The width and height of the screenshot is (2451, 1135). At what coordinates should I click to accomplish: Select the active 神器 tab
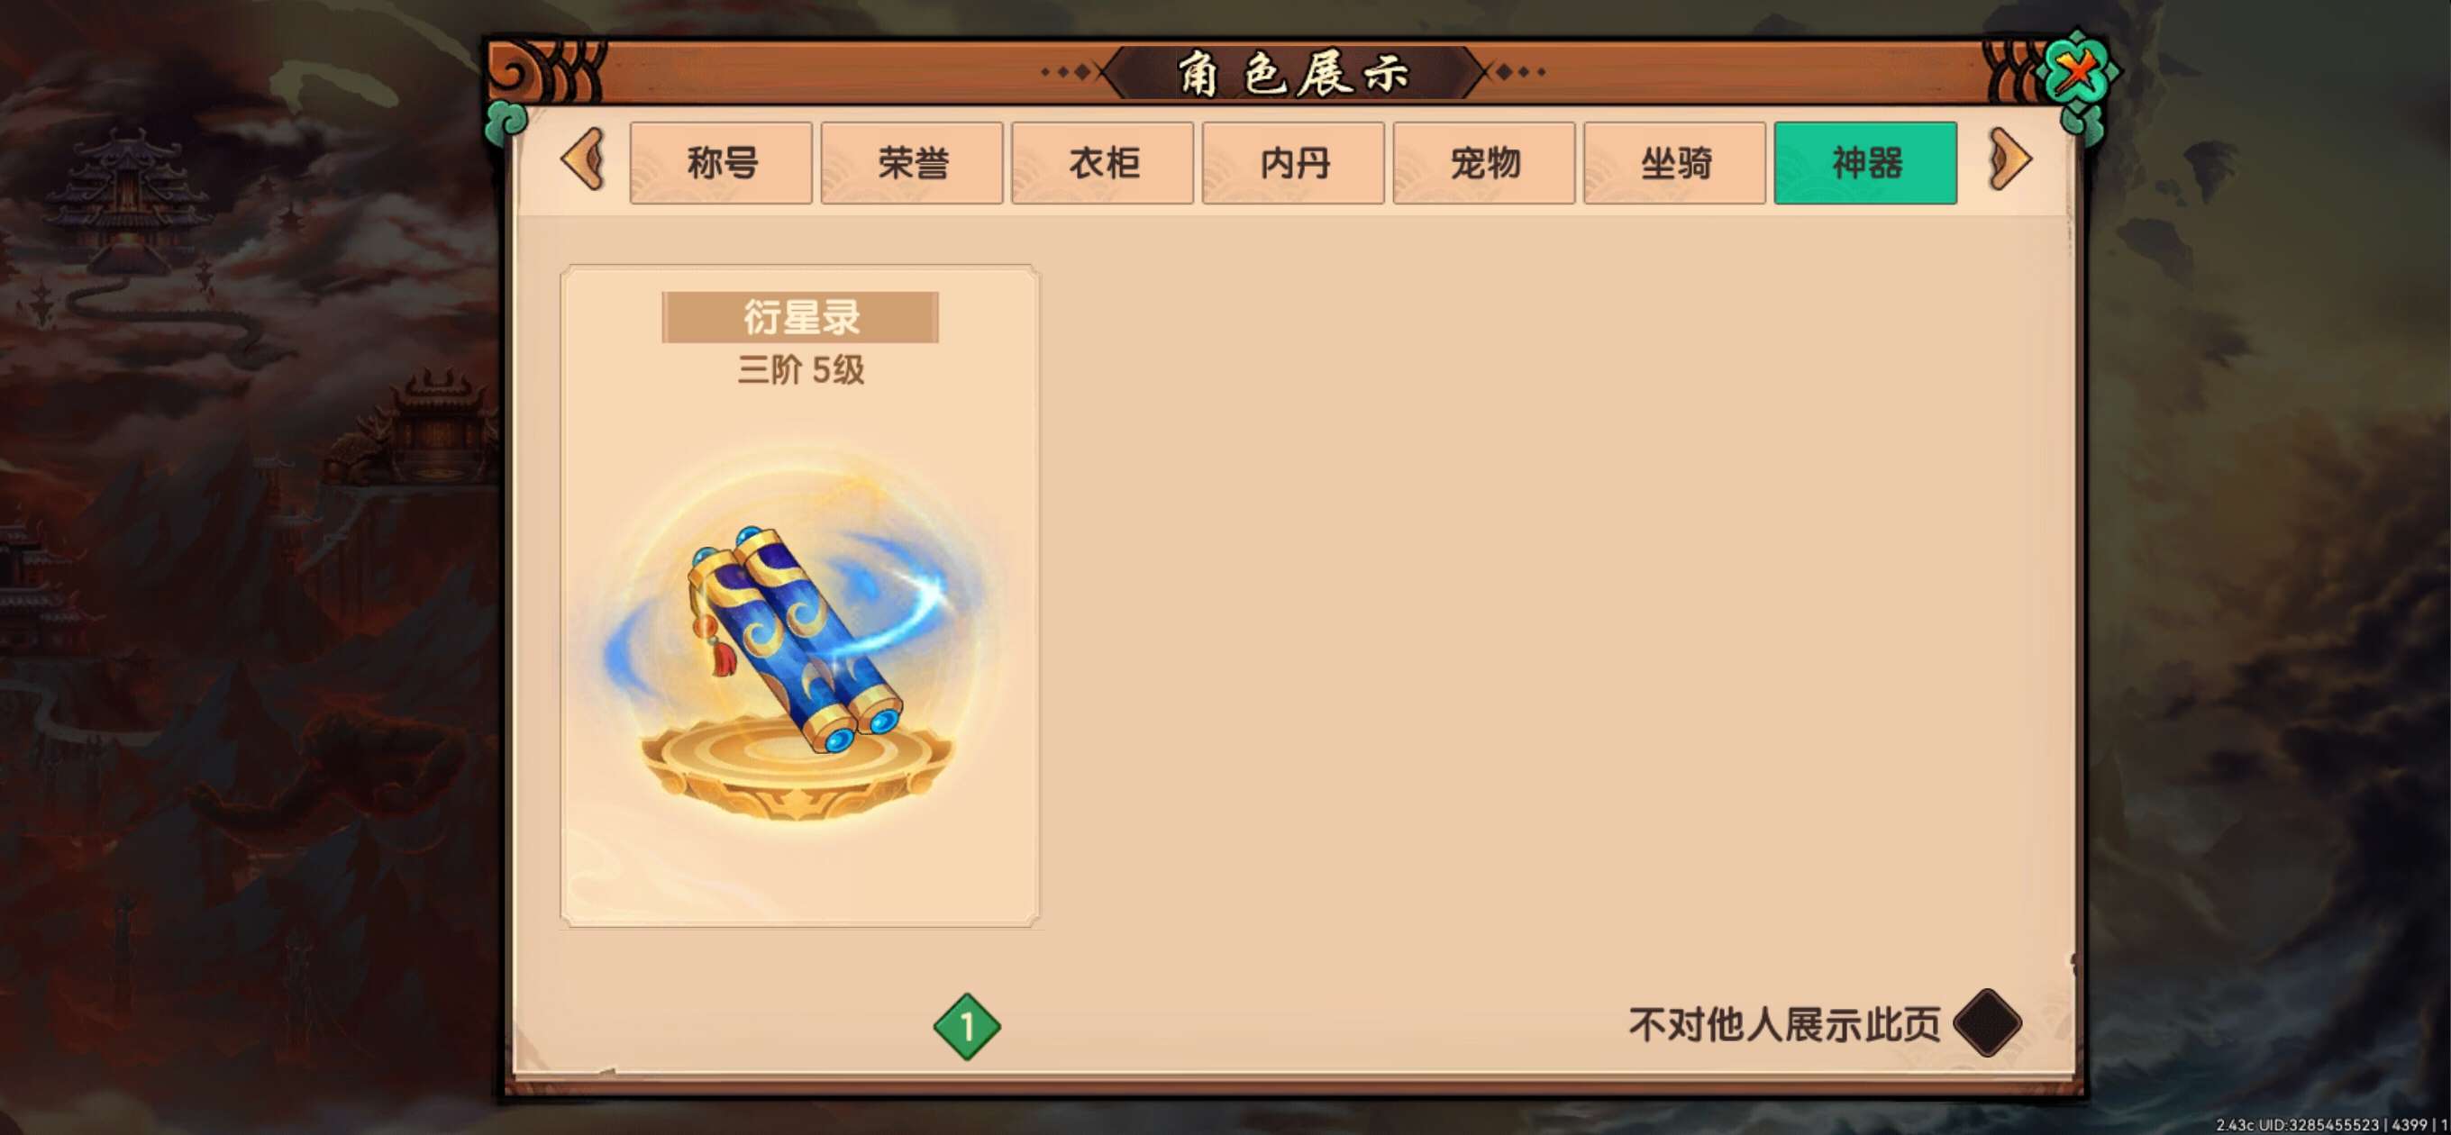tap(1866, 163)
